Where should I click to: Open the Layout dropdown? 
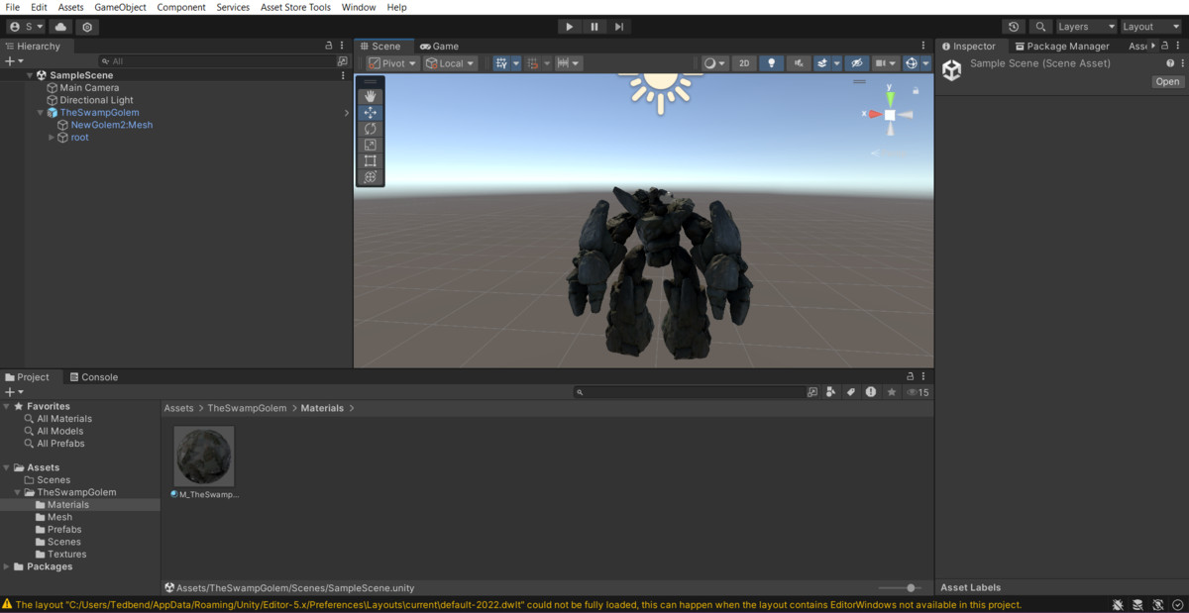(x=1151, y=27)
